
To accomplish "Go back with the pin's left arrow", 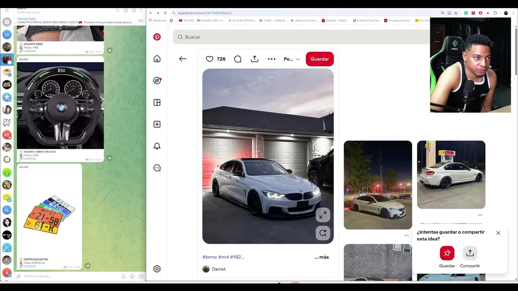I will [x=183, y=59].
